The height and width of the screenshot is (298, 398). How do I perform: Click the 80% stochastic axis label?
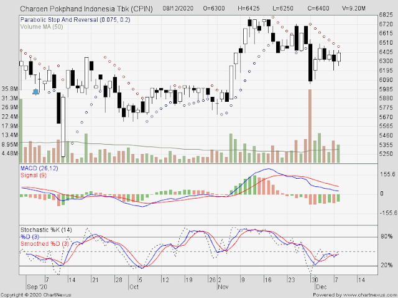coord(387,237)
